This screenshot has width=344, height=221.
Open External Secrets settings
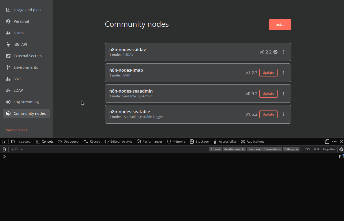tap(26, 56)
